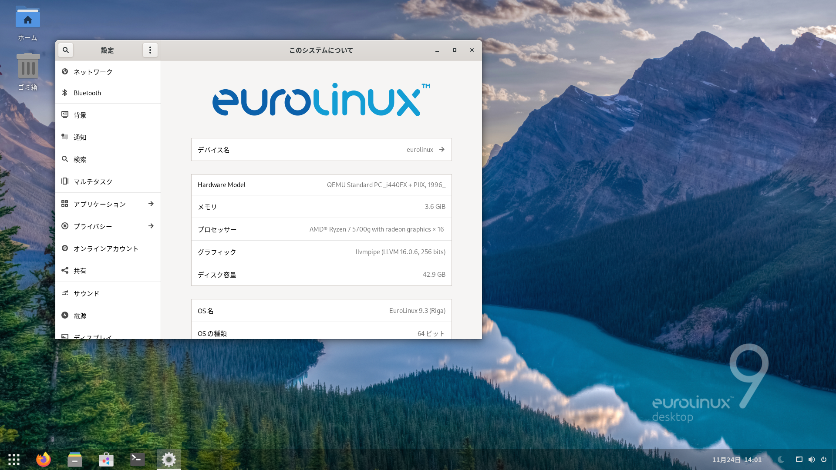Select 共有 sharing settings
This screenshot has width=836, height=470.
[x=80, y=271]
